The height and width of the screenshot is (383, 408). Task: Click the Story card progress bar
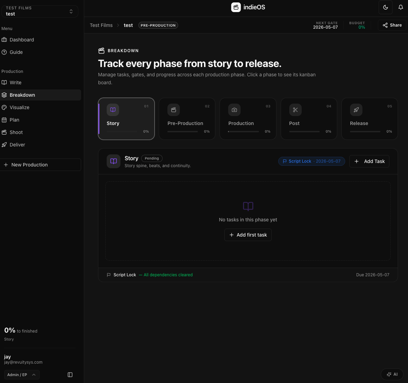point(122,132)
